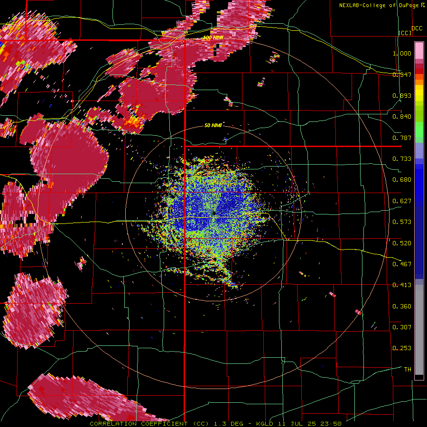Click the 0.520 scale value

point(402,243)
